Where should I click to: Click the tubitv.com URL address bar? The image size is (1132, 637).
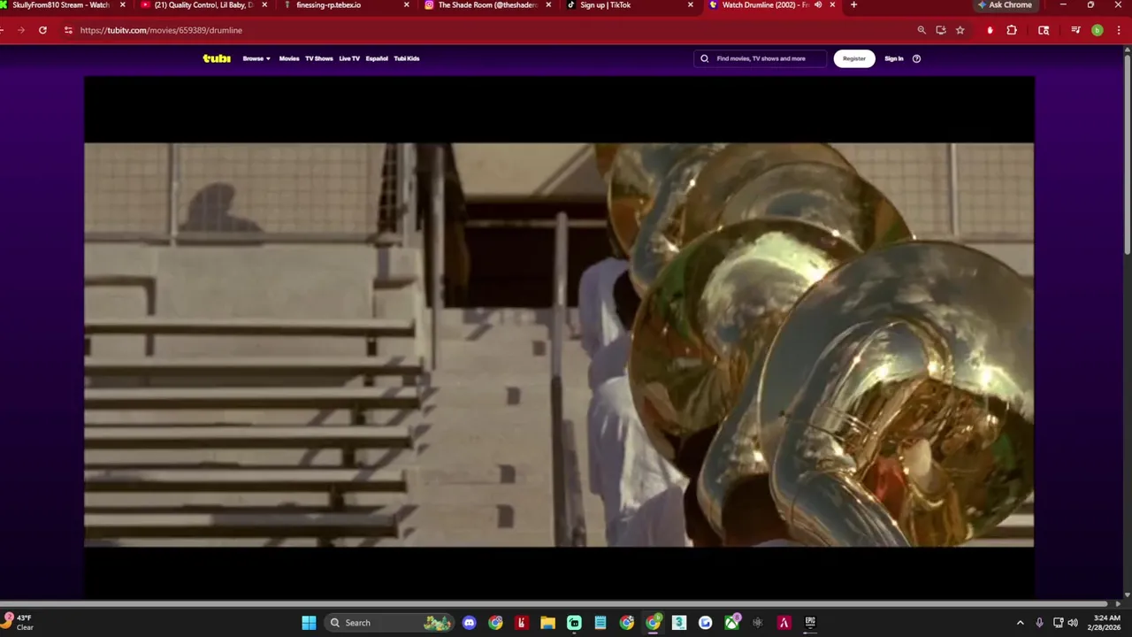pos(161,30)
